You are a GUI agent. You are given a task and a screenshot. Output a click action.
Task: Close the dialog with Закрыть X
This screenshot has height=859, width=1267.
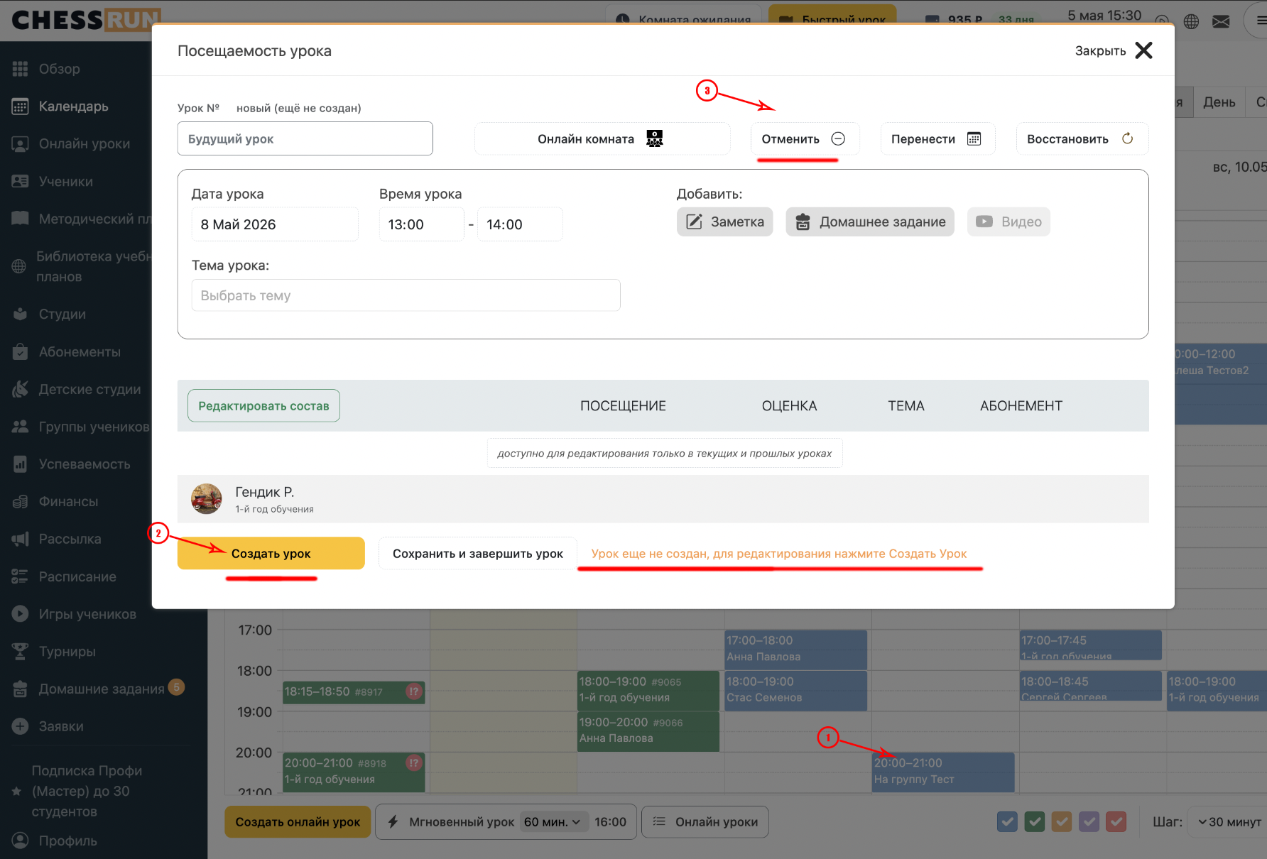(x=1113, y=50)
